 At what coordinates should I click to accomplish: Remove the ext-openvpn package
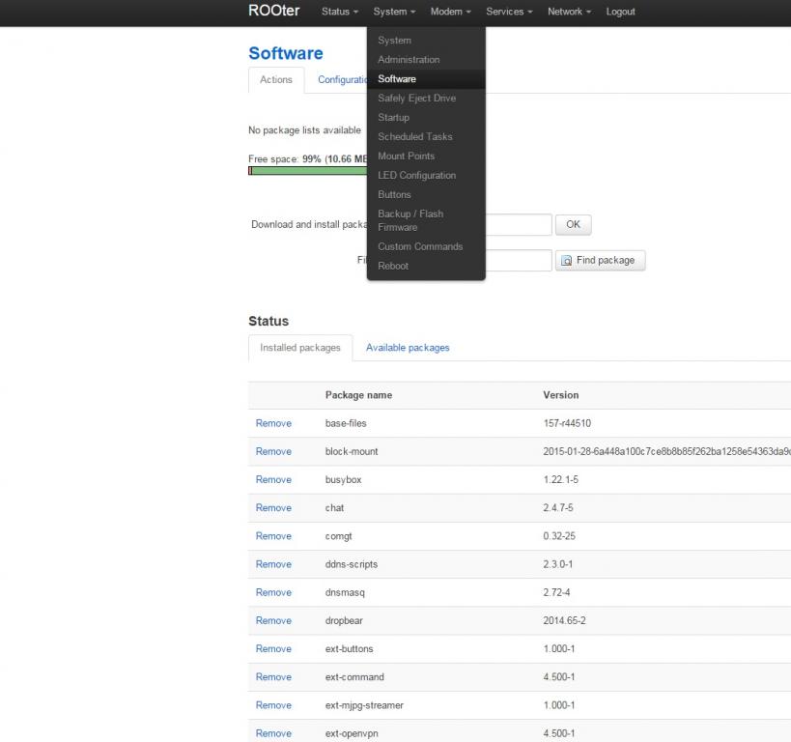(x=273, y=733)
